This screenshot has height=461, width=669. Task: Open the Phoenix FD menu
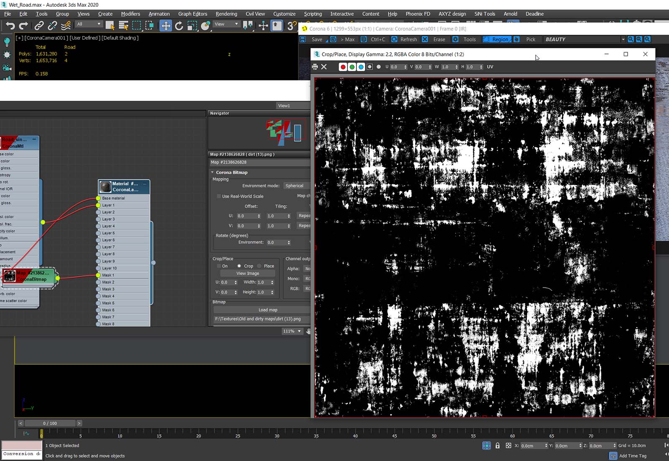(418, 14)
